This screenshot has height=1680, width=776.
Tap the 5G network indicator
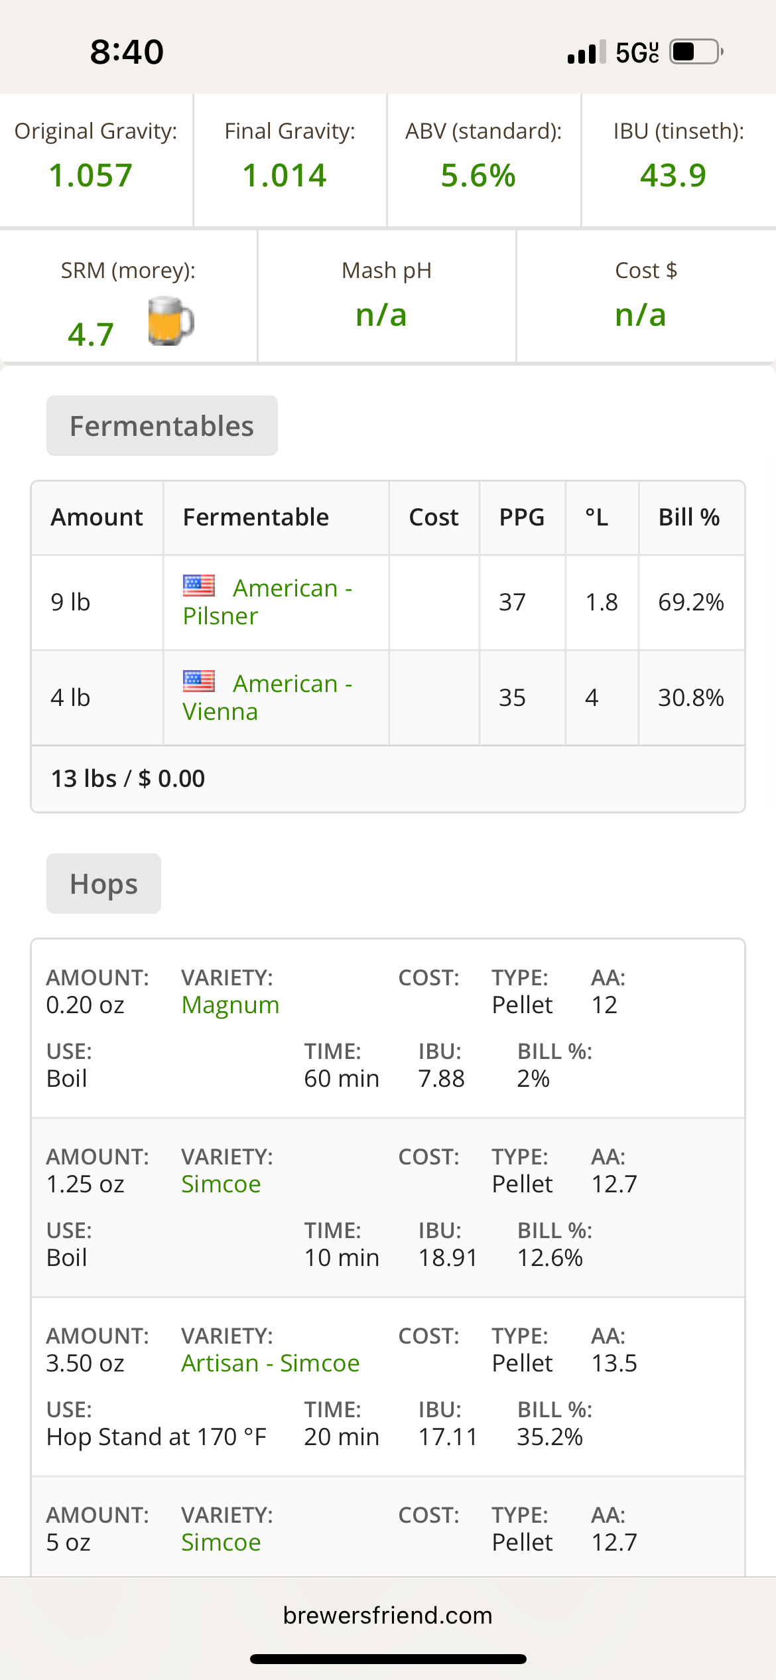(637, 52)
